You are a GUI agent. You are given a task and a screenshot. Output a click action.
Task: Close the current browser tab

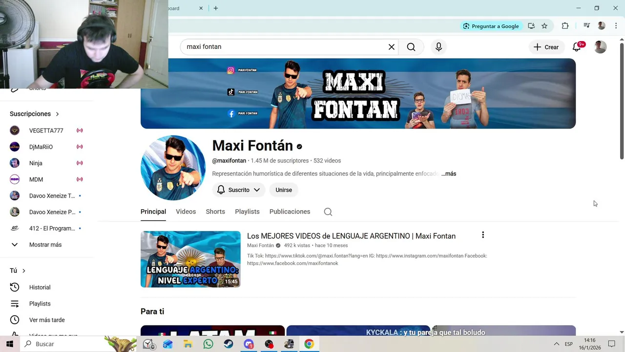(x=201, y=8)
